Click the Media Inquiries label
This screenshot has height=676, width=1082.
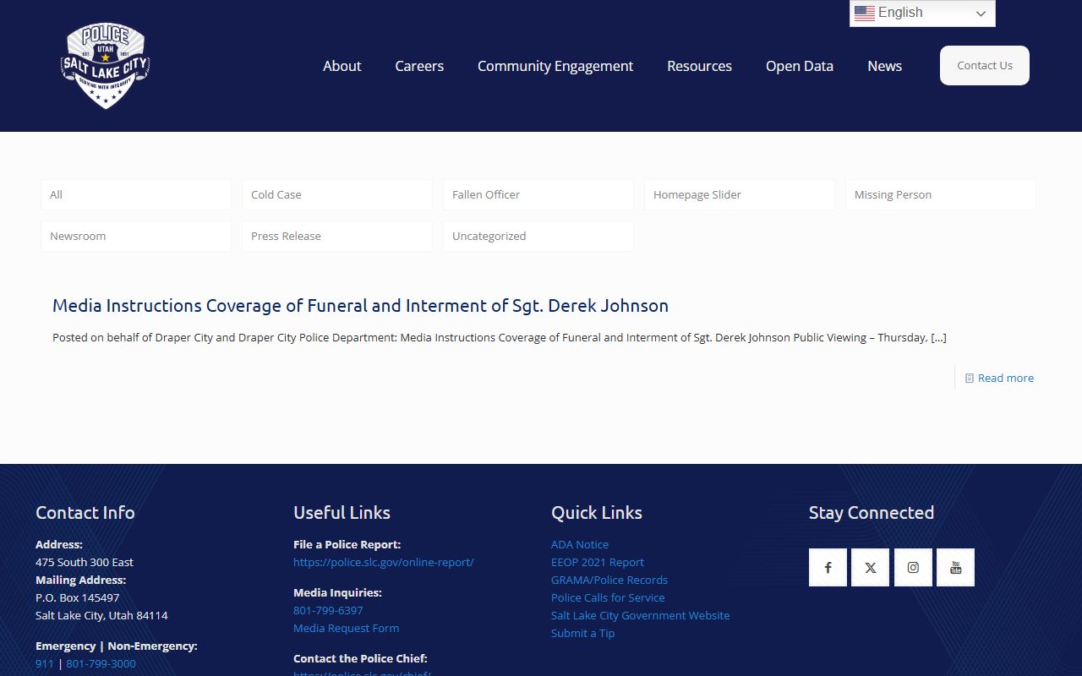(337, 592)
